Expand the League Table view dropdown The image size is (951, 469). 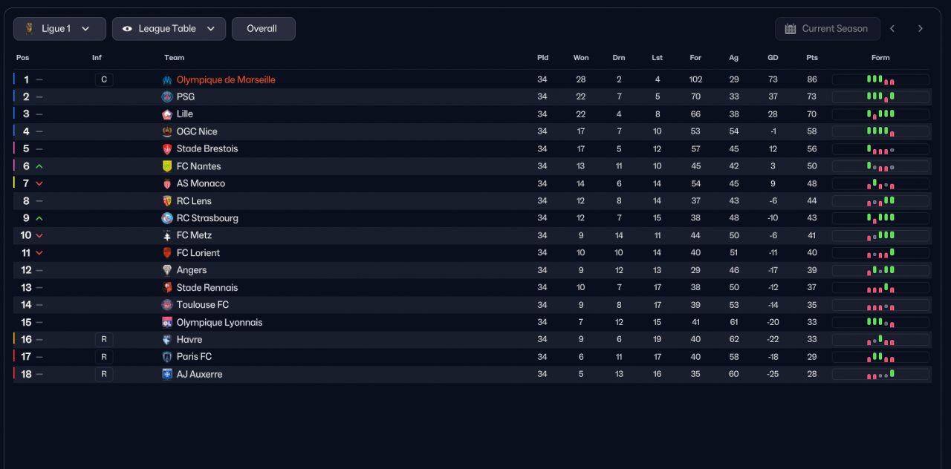click(169, 29)
